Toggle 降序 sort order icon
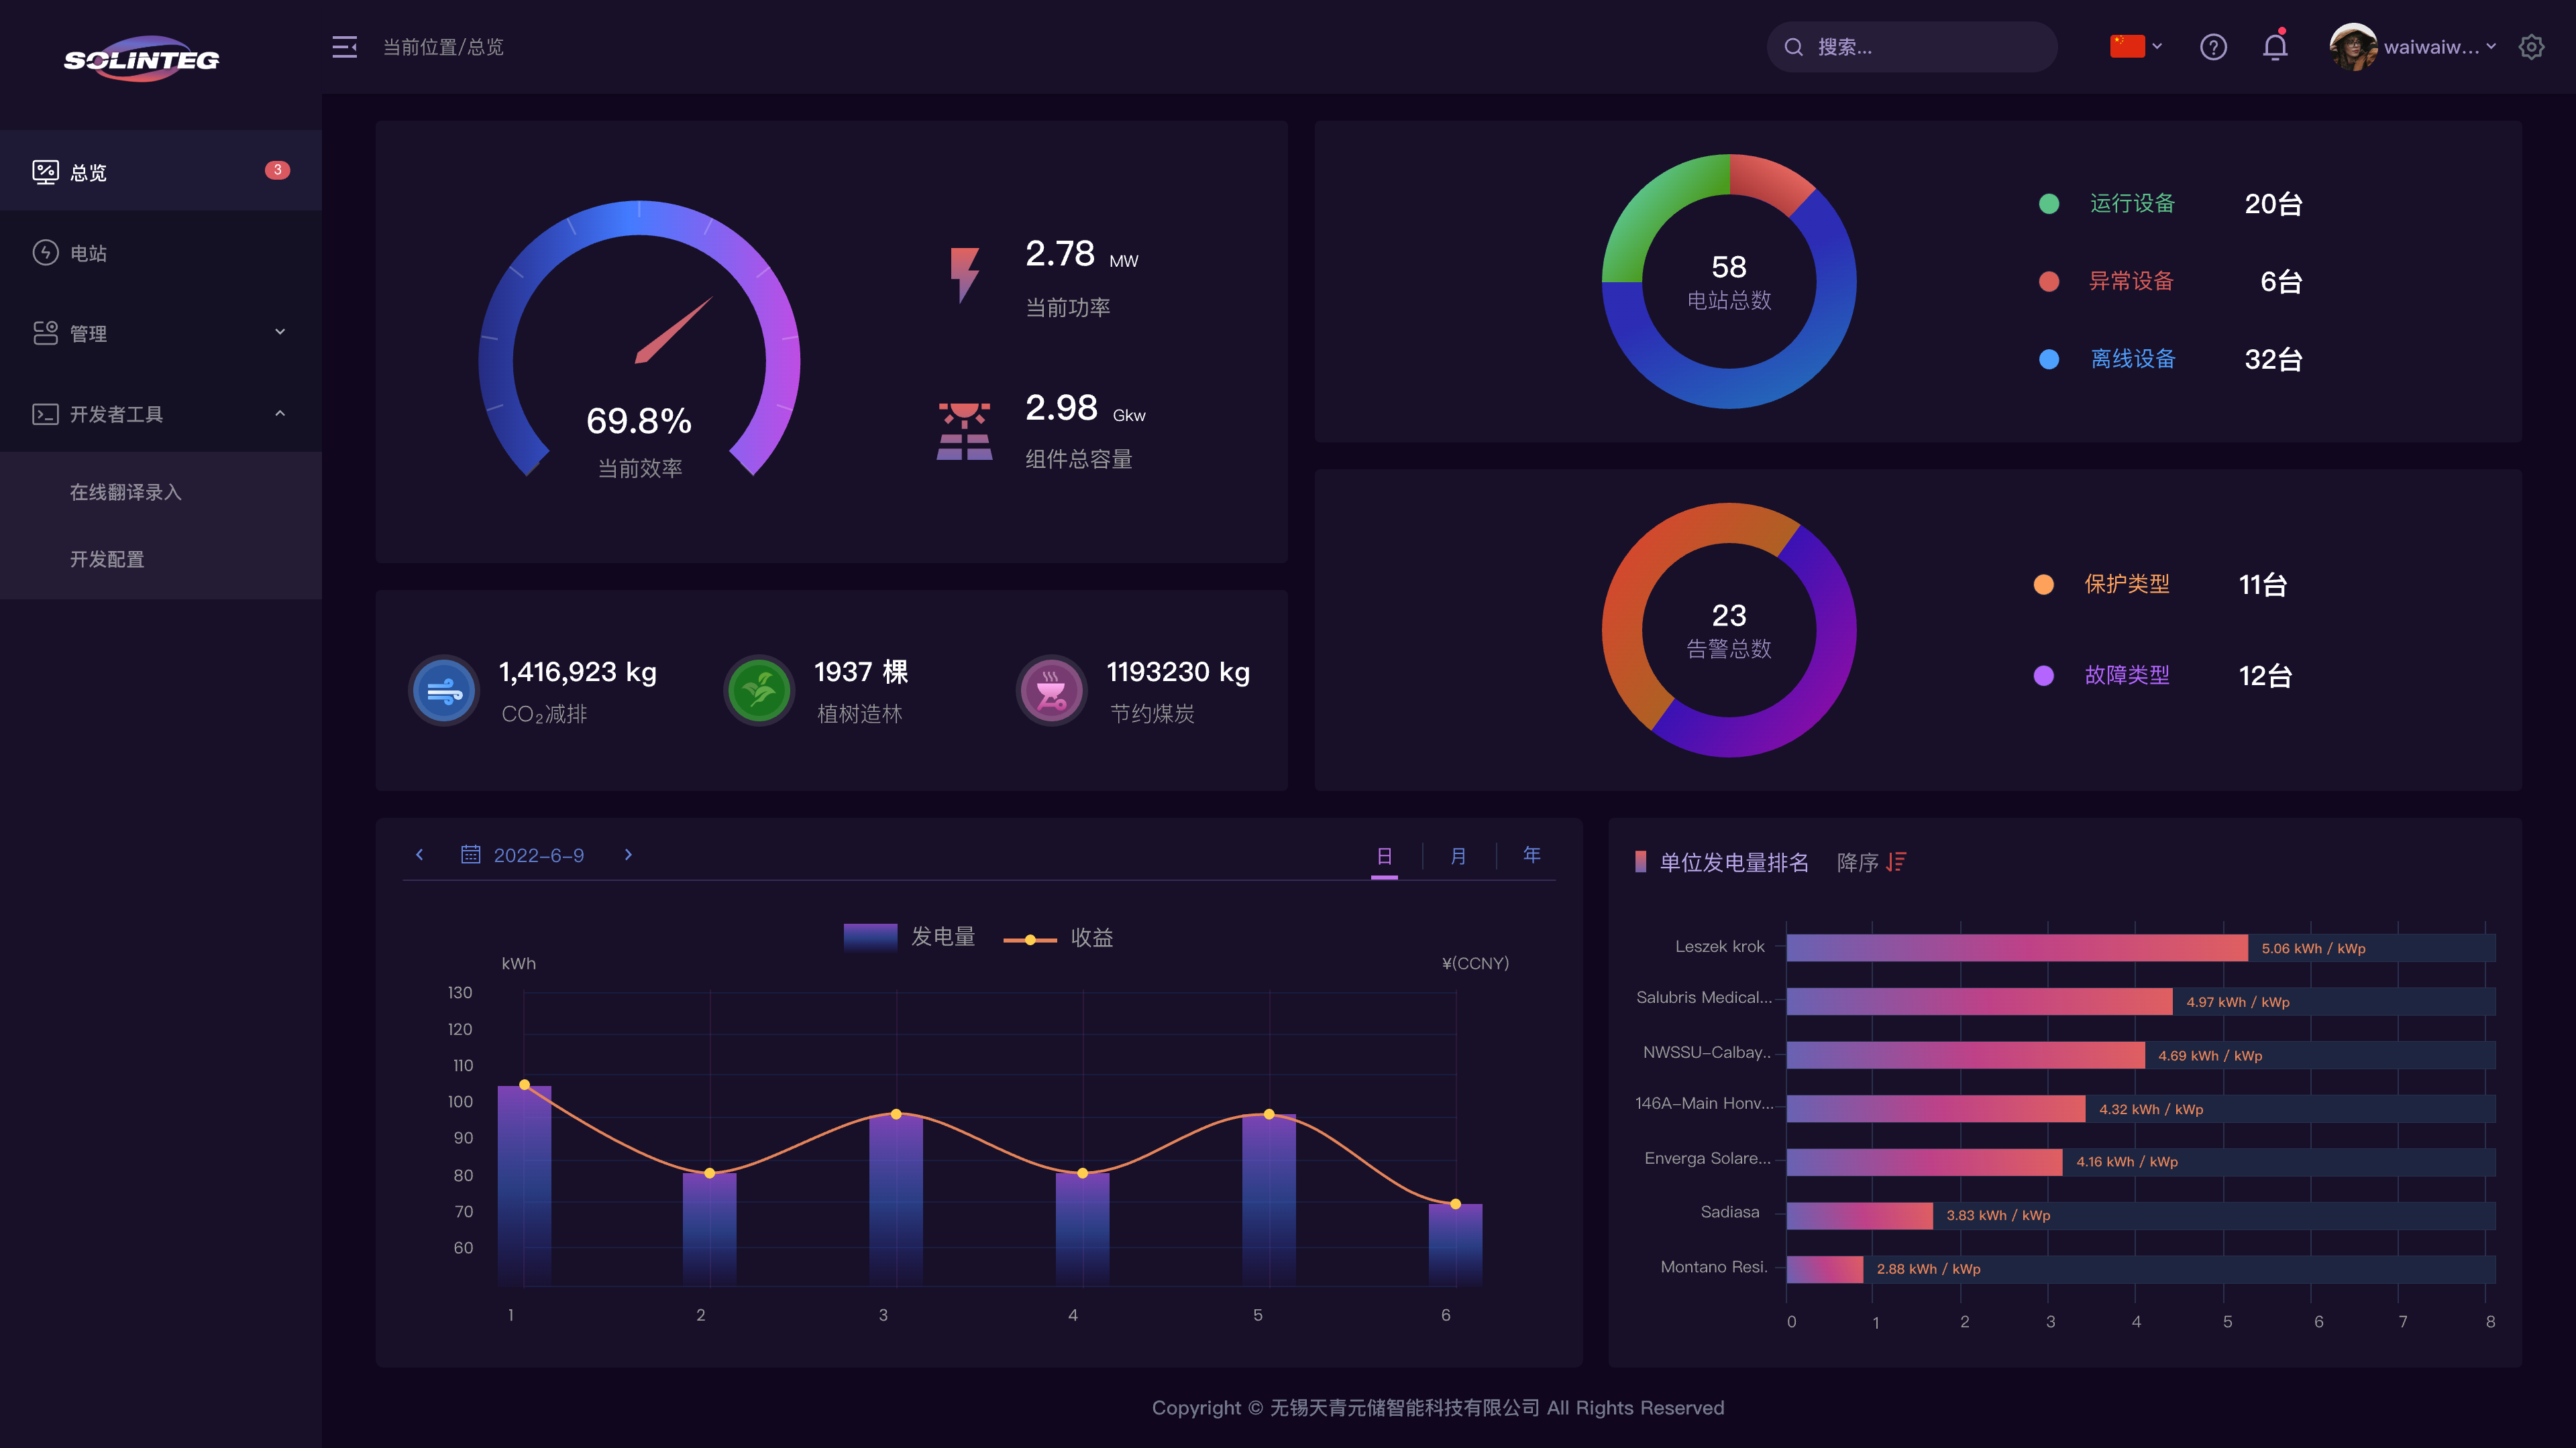2576x1448 pixels. (x=1896, y=861)
